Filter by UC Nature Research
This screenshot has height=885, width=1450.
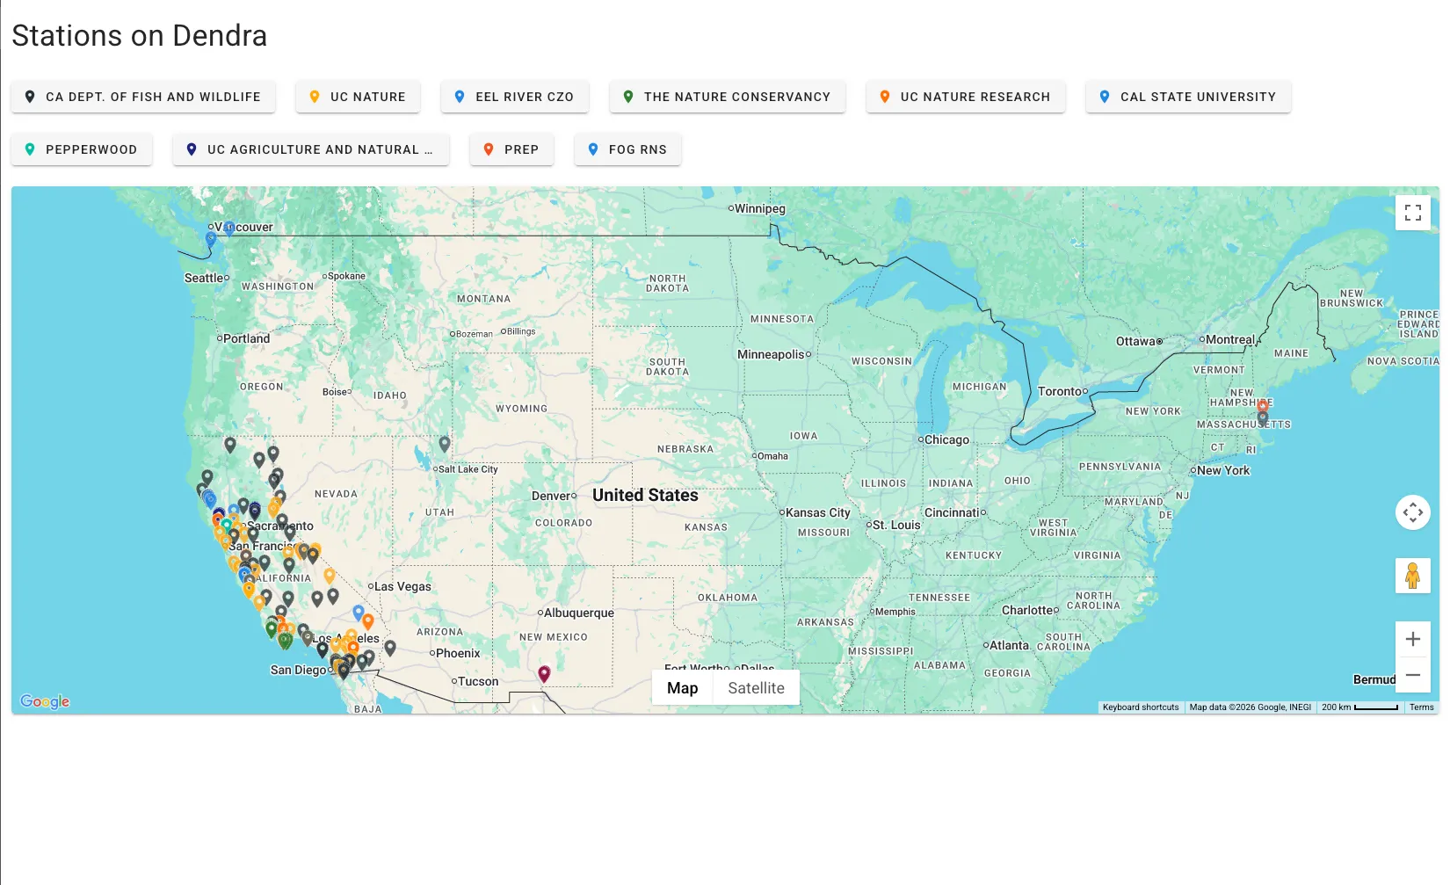pyautogui.click(x=966, y=97)
